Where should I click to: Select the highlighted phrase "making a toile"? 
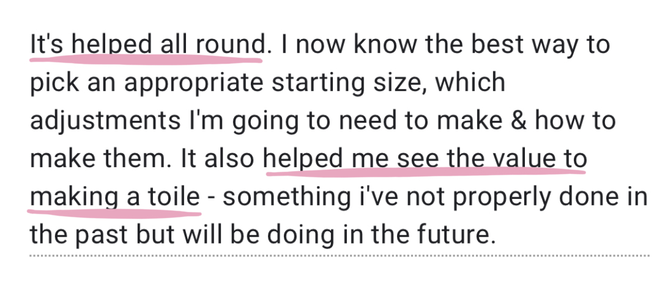click(x=115, y=197)
